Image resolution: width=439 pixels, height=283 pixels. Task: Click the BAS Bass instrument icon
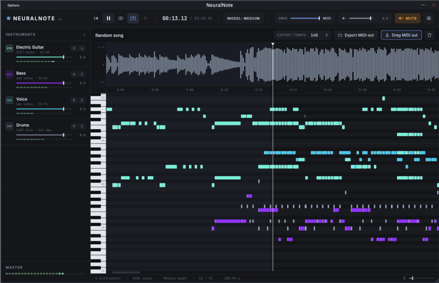pyautogui.click(x=9, y=74)
